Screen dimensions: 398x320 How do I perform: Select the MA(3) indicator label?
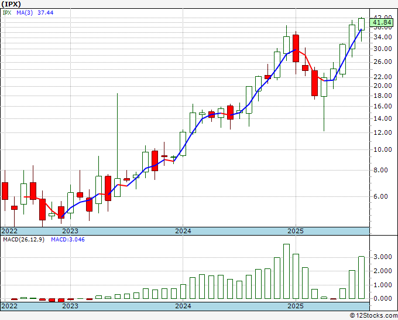click(25, 12)
